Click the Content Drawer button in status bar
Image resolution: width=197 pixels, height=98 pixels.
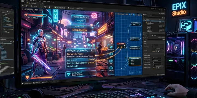click(27, 83)
